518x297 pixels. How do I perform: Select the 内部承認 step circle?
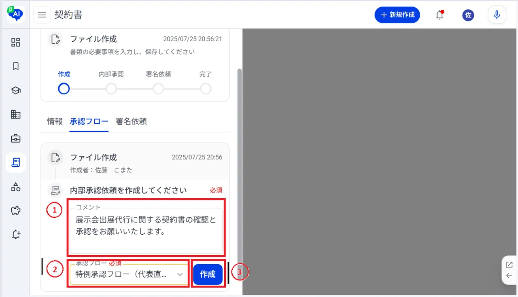pyautogui.click(x=111, y=89)
